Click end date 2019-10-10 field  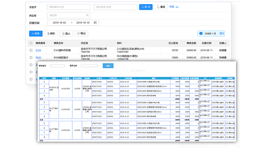pyautogui.click(x=83, y=23)
